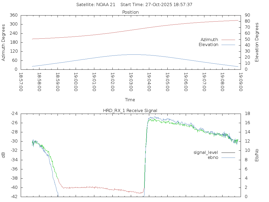This screenshot has height=202, width=269.
Task: Select the black signal_level legend line sample
Action: [x=228, y=153]
